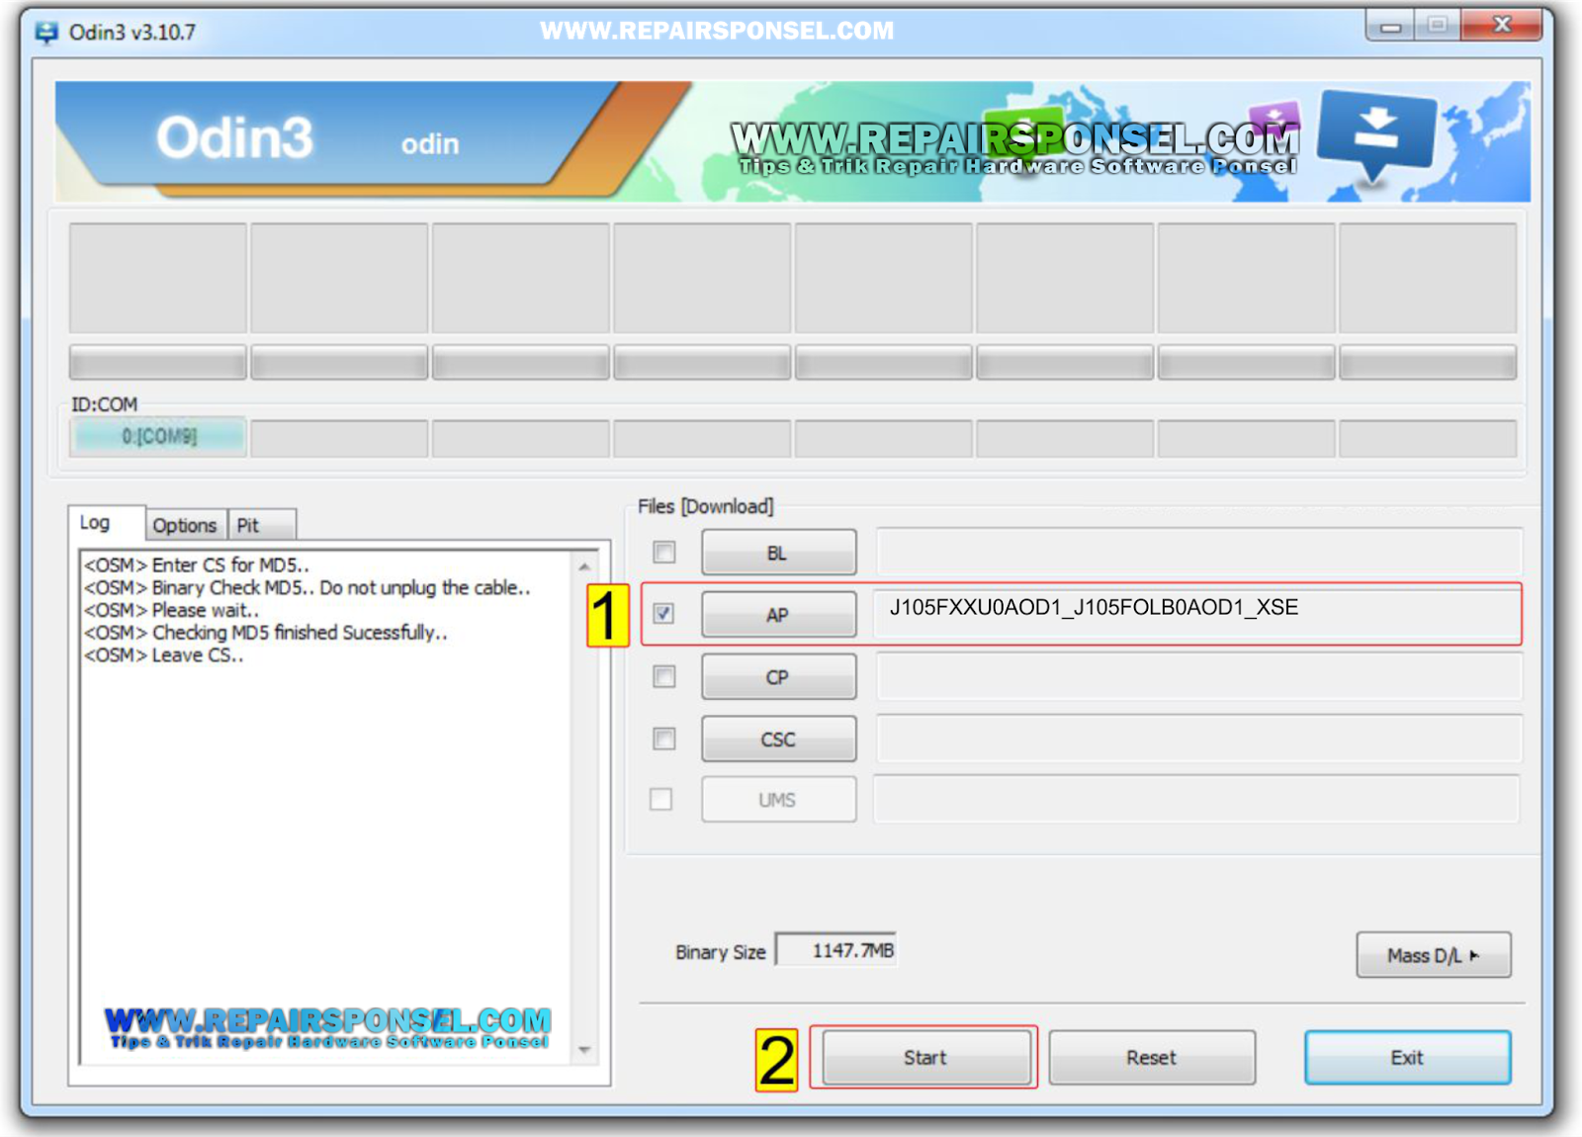Click the log scrollbar down arrow
This screenshot has height=1137, width=1582.
point(584,1050)
